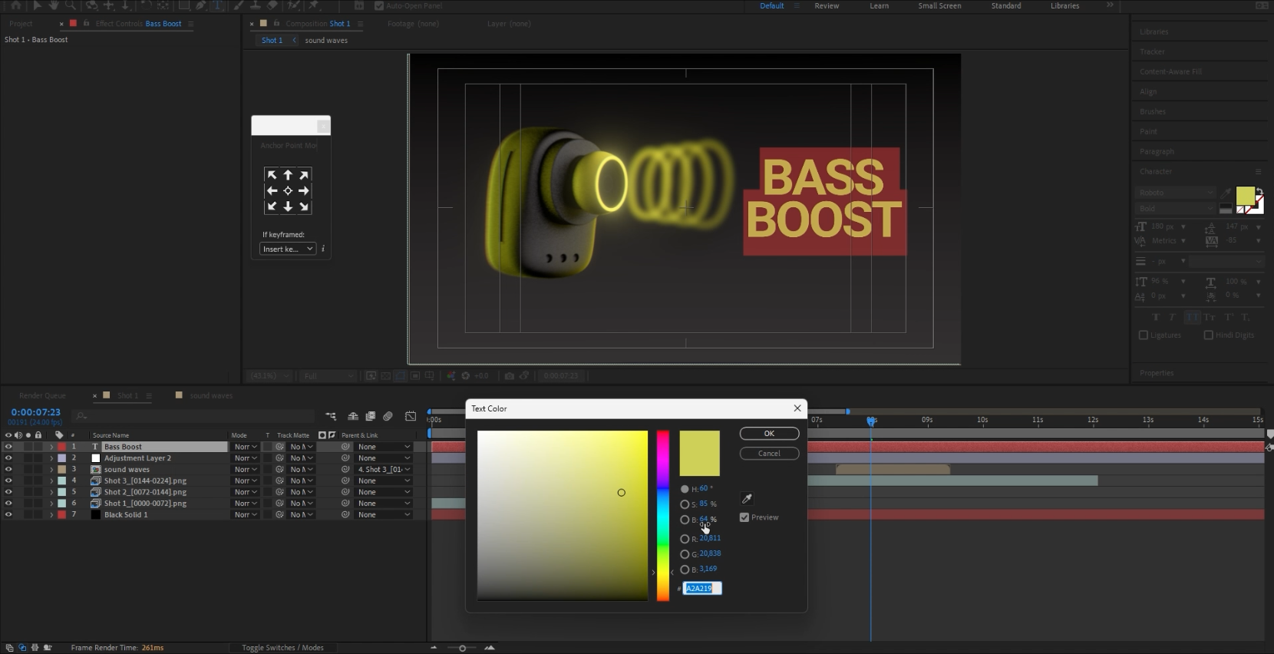Click the timeline layer search magnifier
1274x654 pixels.
point(81,416)
